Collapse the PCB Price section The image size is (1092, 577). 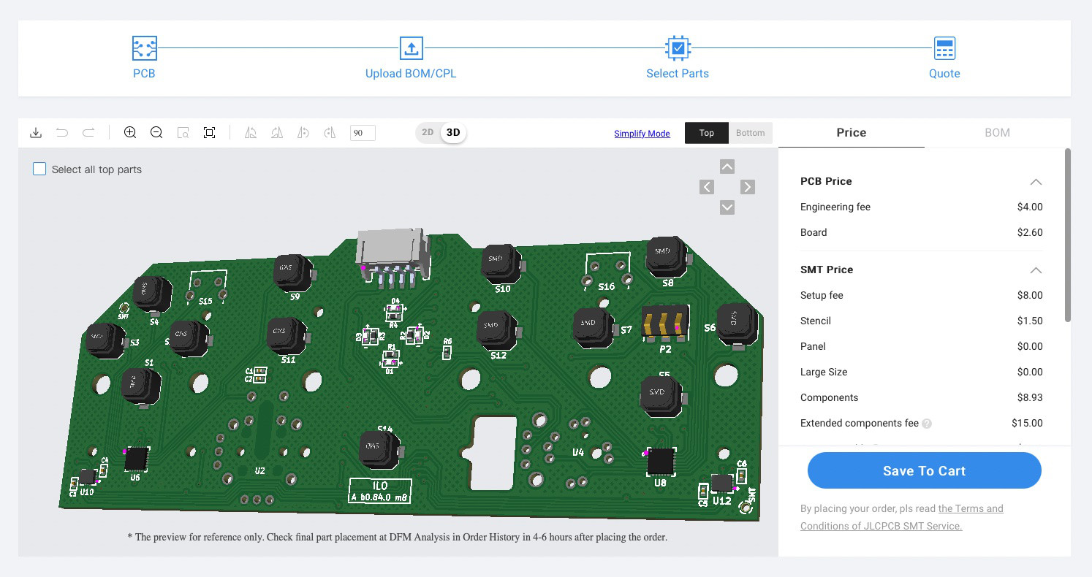(1035, 182)
